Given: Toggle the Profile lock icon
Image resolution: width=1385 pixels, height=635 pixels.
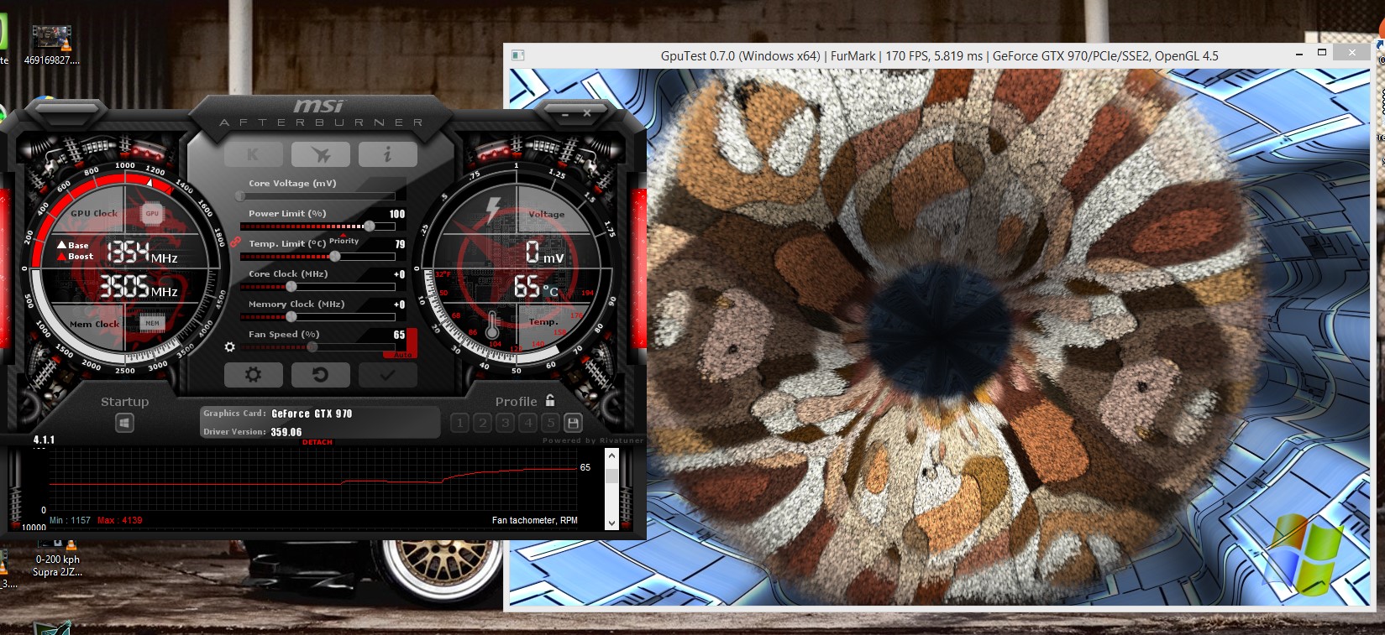Looking at the screenshot, I should tap(550, 400).
